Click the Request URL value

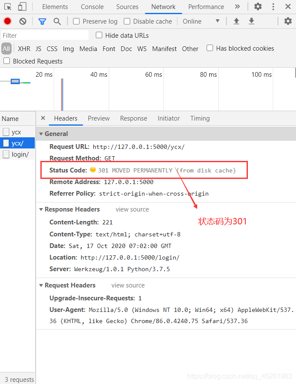click(x=139, y=147)
